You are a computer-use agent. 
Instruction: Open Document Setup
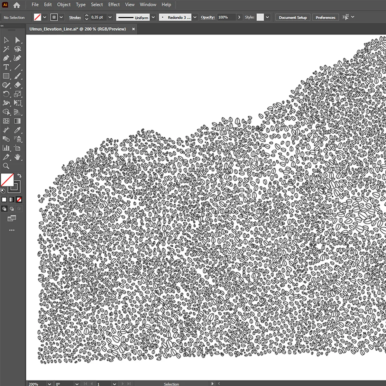click(292, 17)
